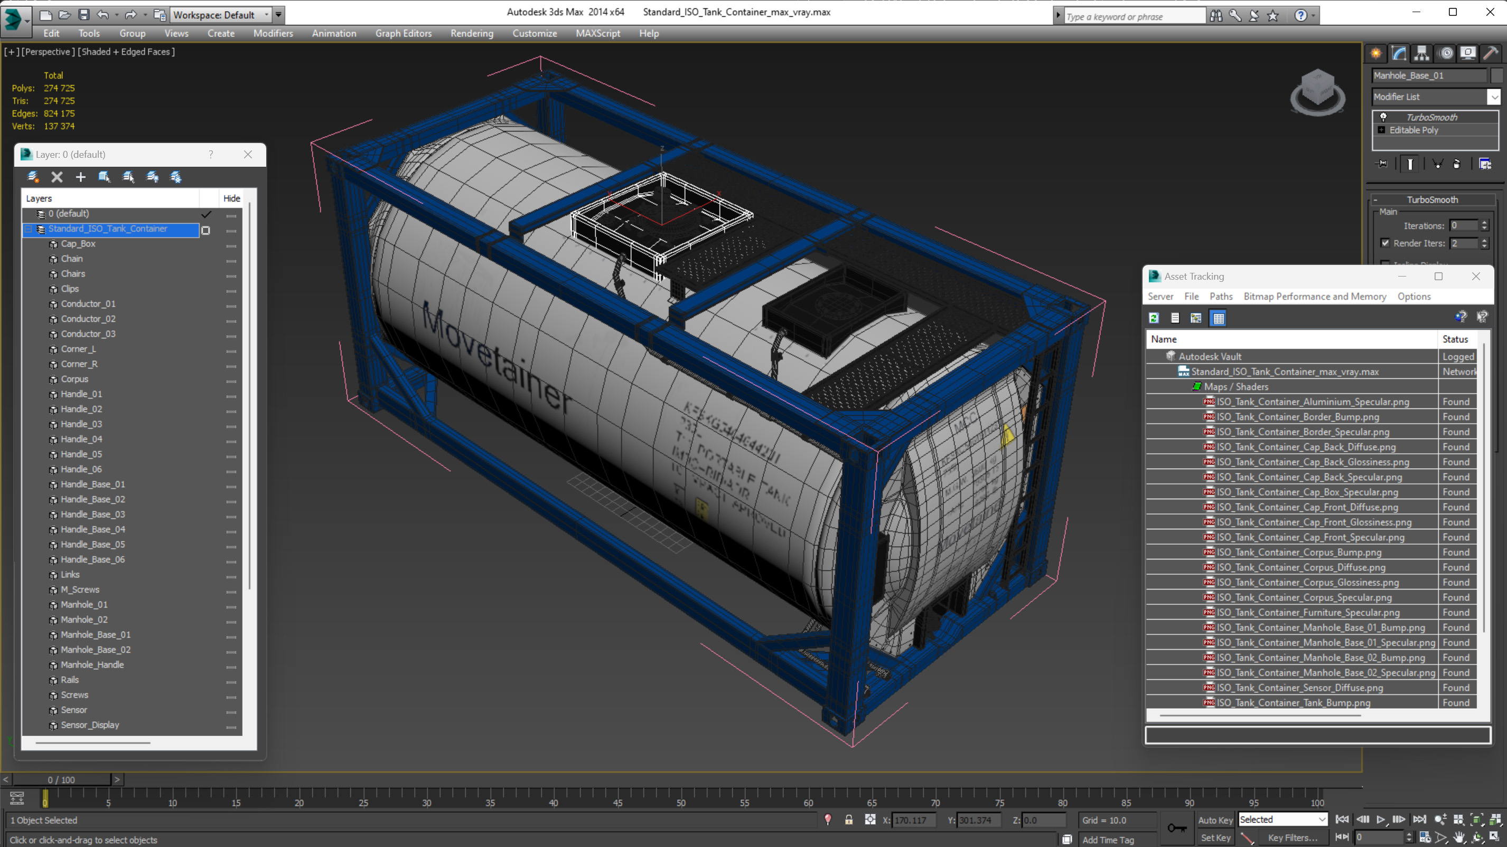This screenshot has width=1507, height=847.
Task: Open the Hierarchy command panel tab
Action: pos(1421,54)
